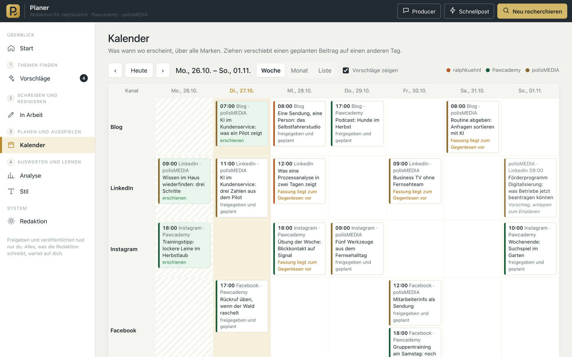Click the In Arbeit pencil icon

coord(11,115)
